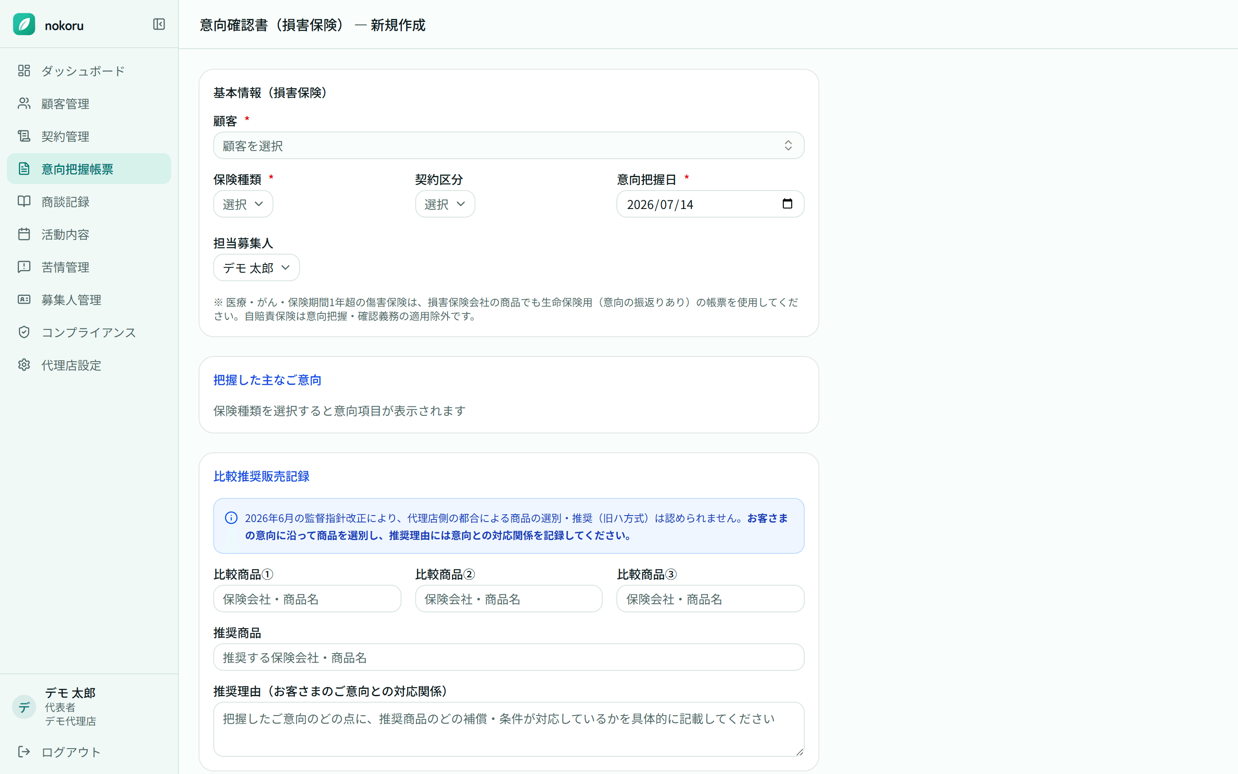
Task: Click the コンプライアンス shield icon
Action: click(24, 332)
